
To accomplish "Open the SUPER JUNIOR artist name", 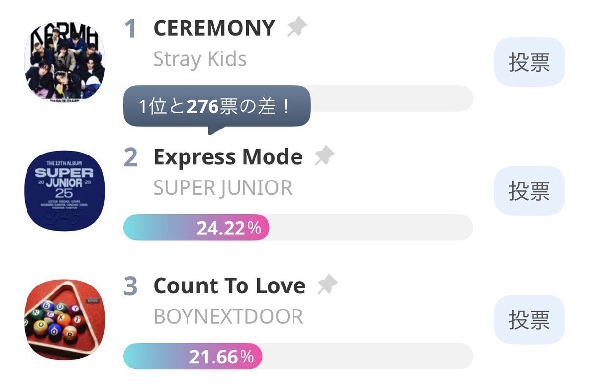I will coord(222,188).
